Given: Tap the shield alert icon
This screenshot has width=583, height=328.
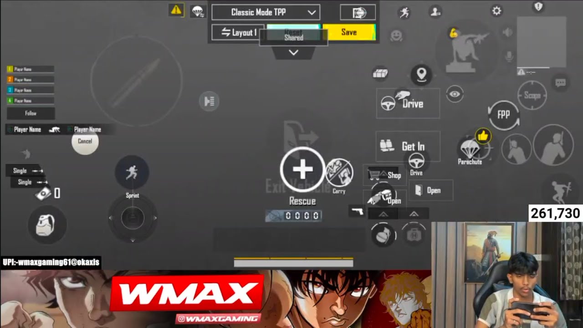Looking at the screenshot, I should (x=538, y=6).
